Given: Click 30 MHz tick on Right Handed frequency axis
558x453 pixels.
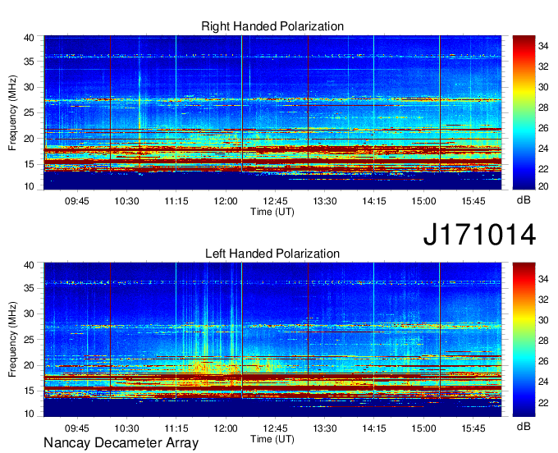Looking at the screenshot, I should (29, 87).
